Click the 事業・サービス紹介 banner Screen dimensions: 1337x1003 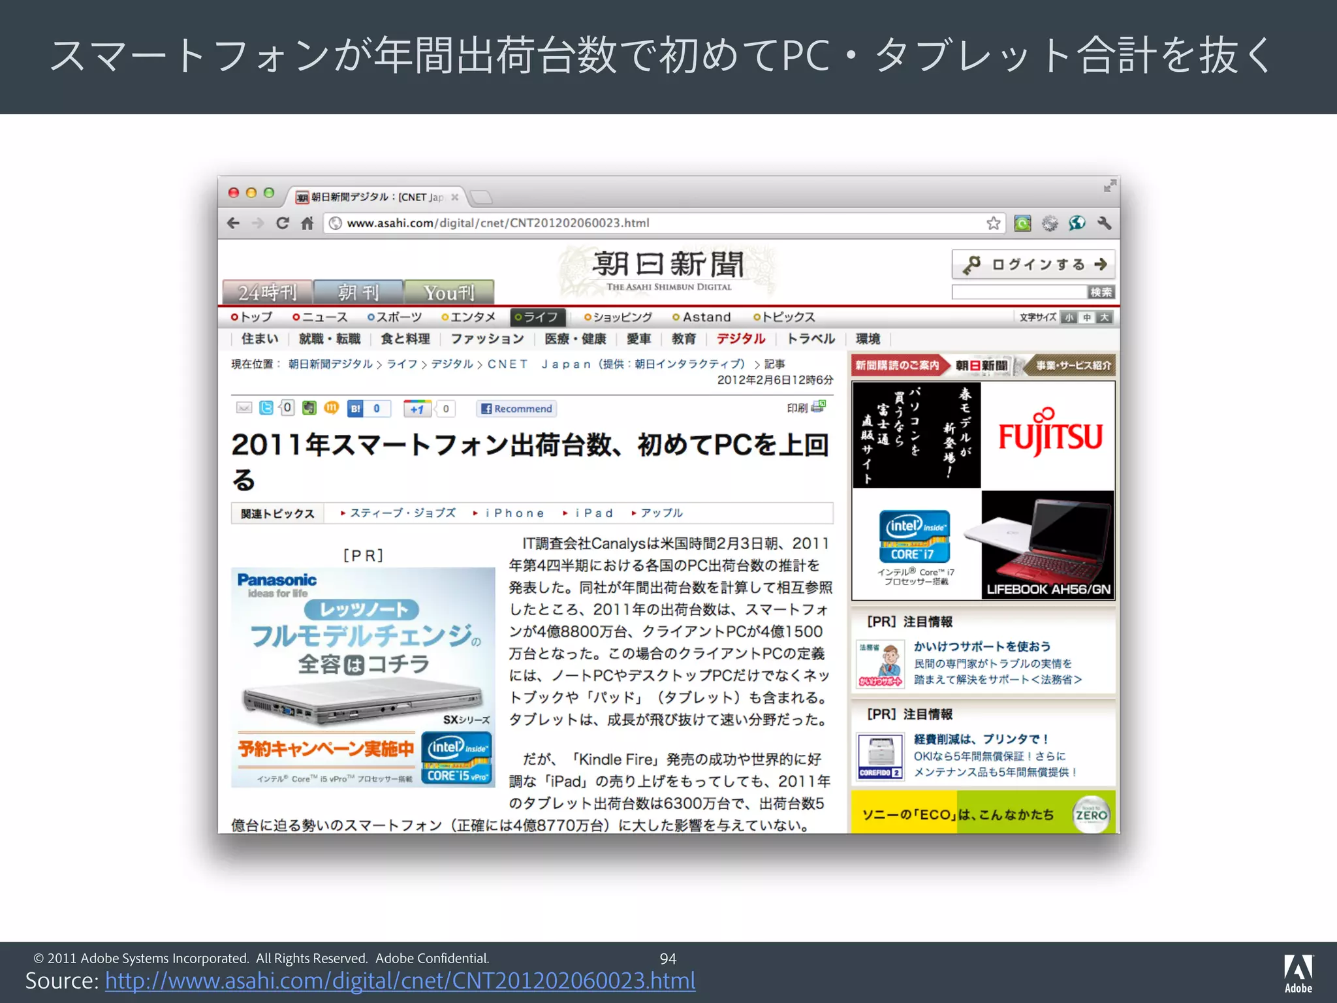pos(1071,366)
